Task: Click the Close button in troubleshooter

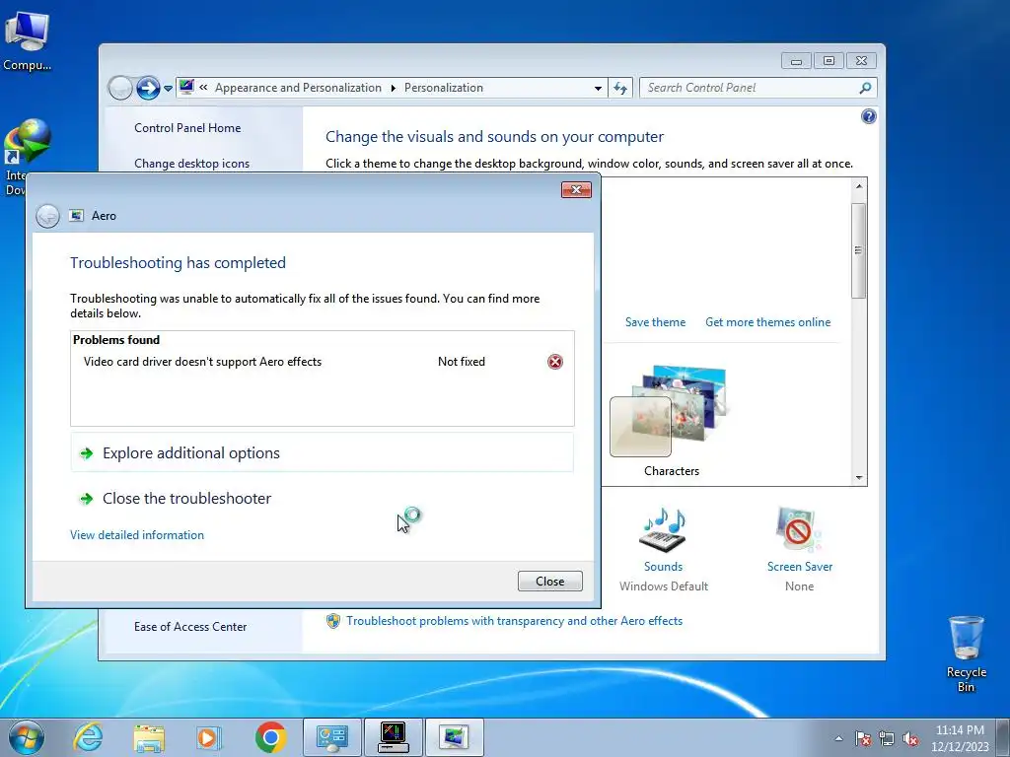Action: [x=549, y=582]
